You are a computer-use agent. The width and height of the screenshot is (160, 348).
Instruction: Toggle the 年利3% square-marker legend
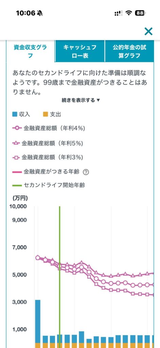coord(48,158)
